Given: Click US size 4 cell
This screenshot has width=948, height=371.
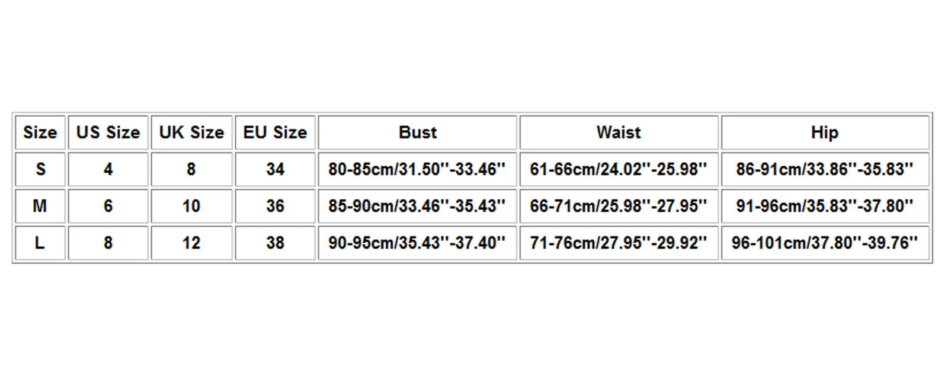Looking at the screenshot, I should coord(108,169).
